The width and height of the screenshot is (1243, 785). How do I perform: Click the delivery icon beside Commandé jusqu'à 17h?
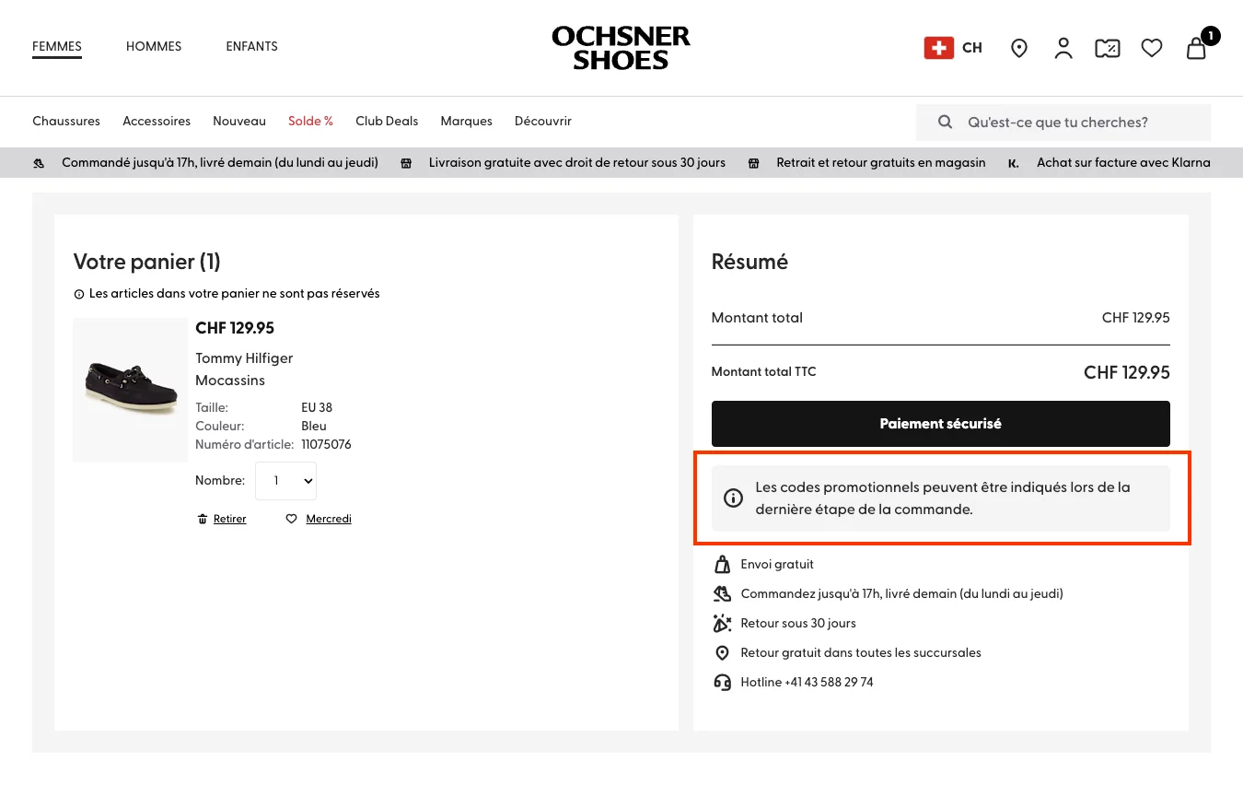39,163
